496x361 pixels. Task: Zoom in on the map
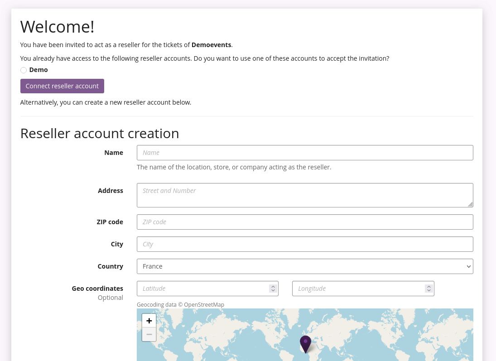(x=149, y=321)
